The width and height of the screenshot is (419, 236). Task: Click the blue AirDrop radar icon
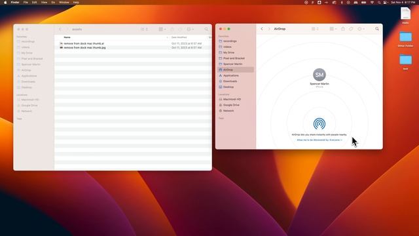[x=319, y=124]
